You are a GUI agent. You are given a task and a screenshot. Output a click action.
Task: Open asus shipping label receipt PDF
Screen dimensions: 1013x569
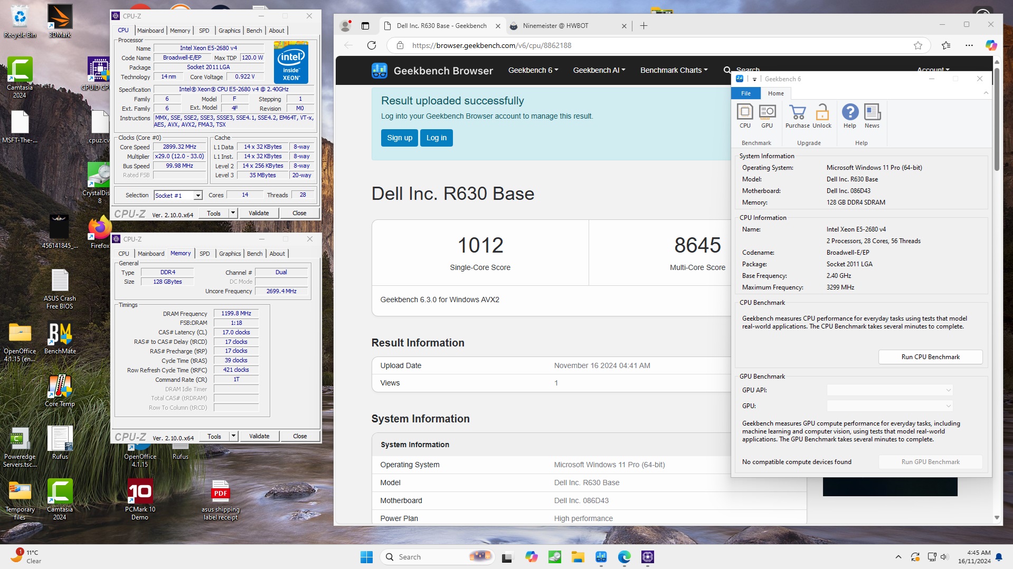tap(220, 499)
